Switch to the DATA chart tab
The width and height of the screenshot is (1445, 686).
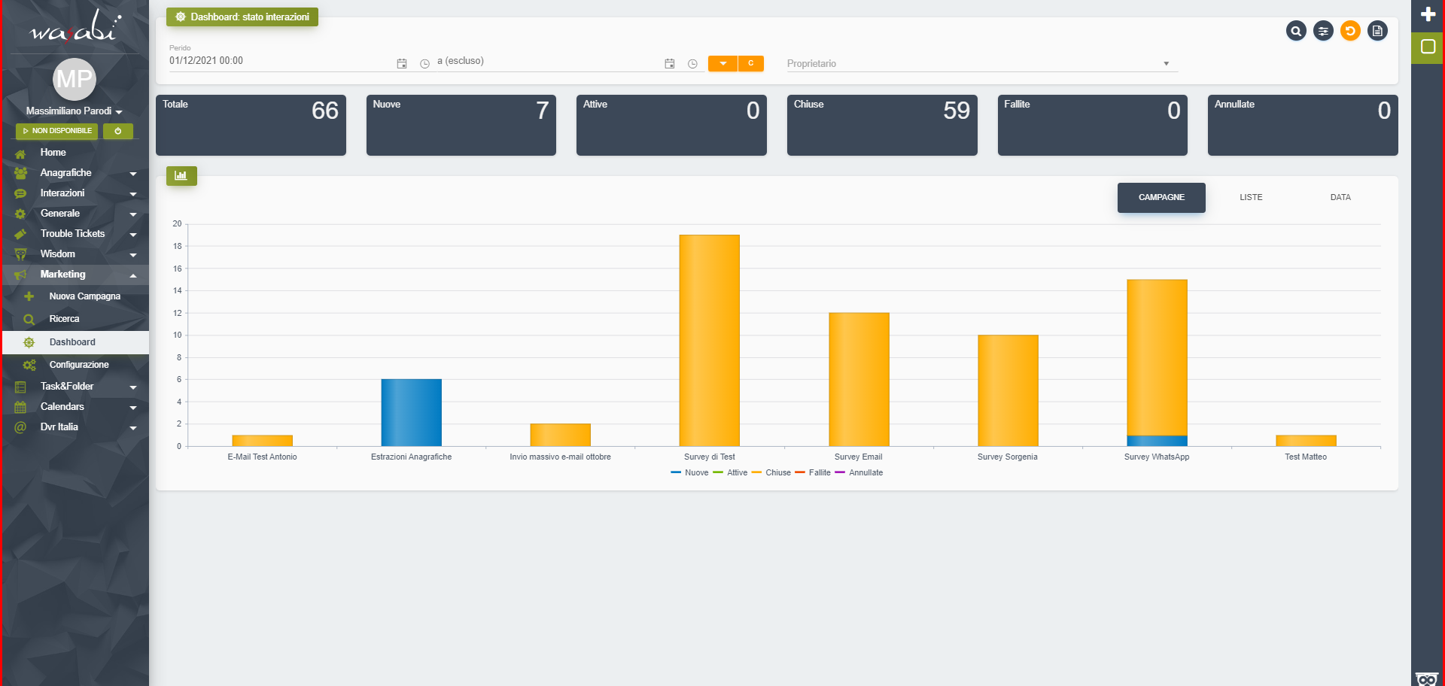1340,198
